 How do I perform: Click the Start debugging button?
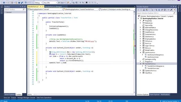point(62,3)
